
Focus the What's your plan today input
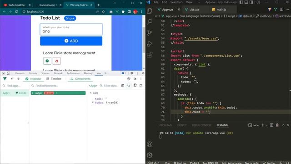(71, 29)
